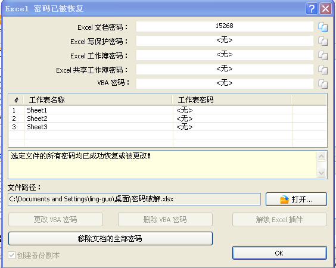Click the 删除 VBA 密码 button
The image size is (336, 268).
click(165, 220)
